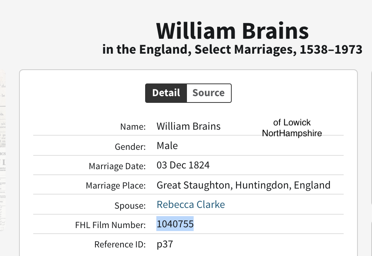372x256 pixels.
Task: Select the Detail tab
Action: 166,93
